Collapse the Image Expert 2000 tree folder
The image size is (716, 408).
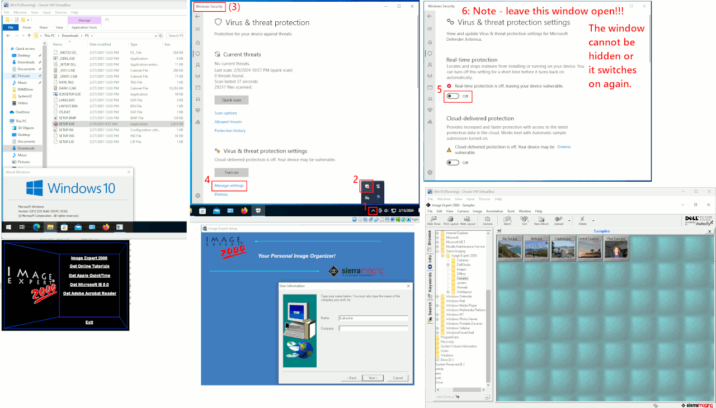click(x=442, y=255)
